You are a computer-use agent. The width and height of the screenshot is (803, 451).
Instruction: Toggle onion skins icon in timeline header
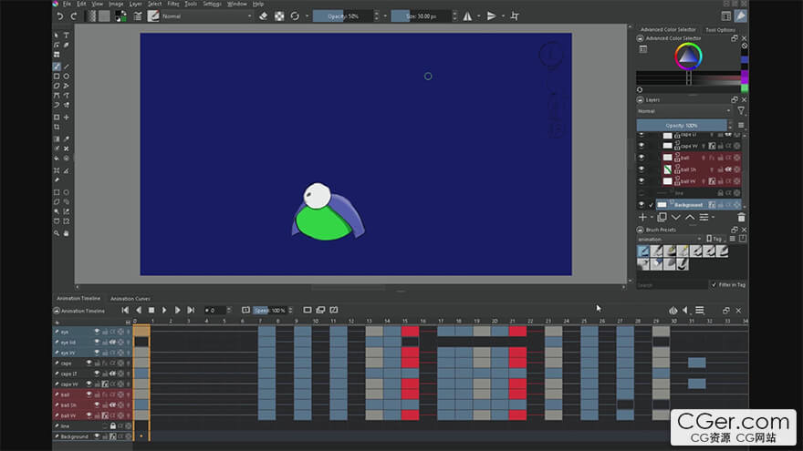(673, 311)
